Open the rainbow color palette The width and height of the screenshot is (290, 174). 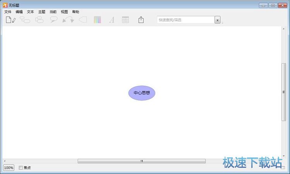[x=97, y=20]
